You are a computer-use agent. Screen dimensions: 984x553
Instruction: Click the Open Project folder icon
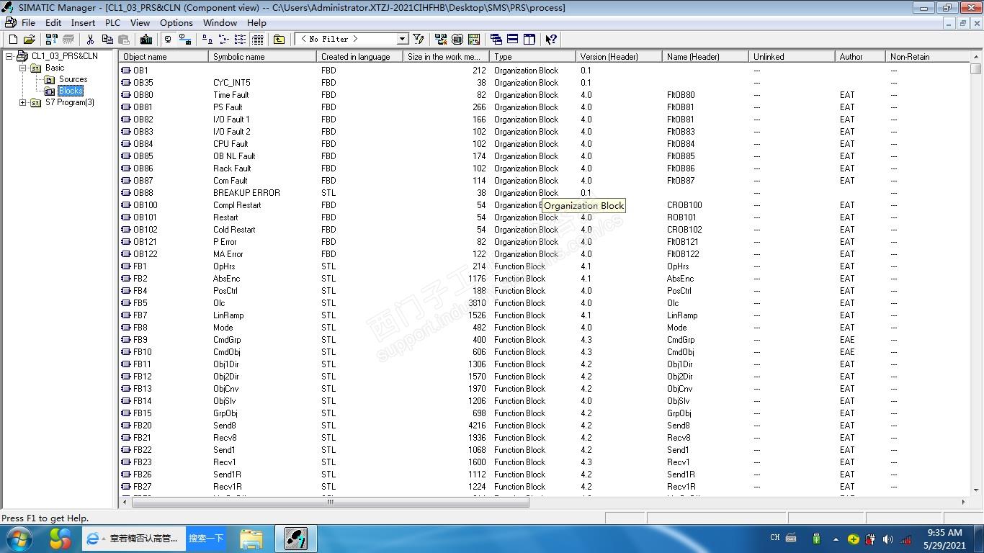click(30, 40)
